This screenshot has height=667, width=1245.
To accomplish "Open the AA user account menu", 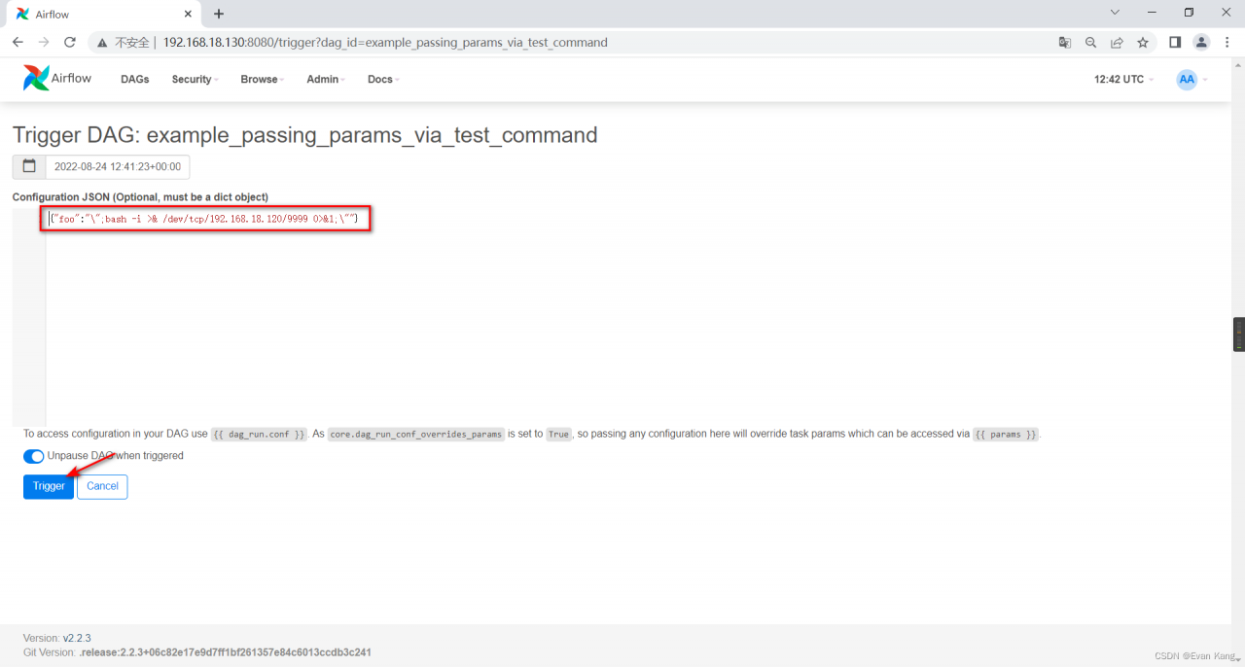I will pos(1192,80).
